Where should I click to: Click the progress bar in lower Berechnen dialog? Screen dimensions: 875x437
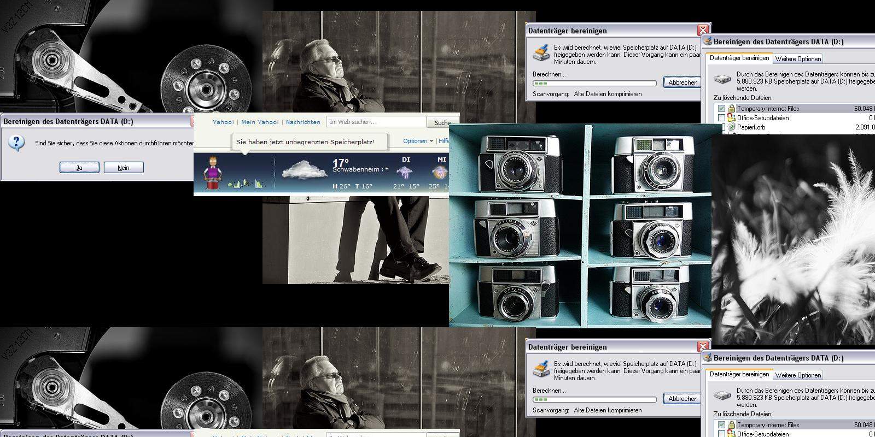pos(594,400)
